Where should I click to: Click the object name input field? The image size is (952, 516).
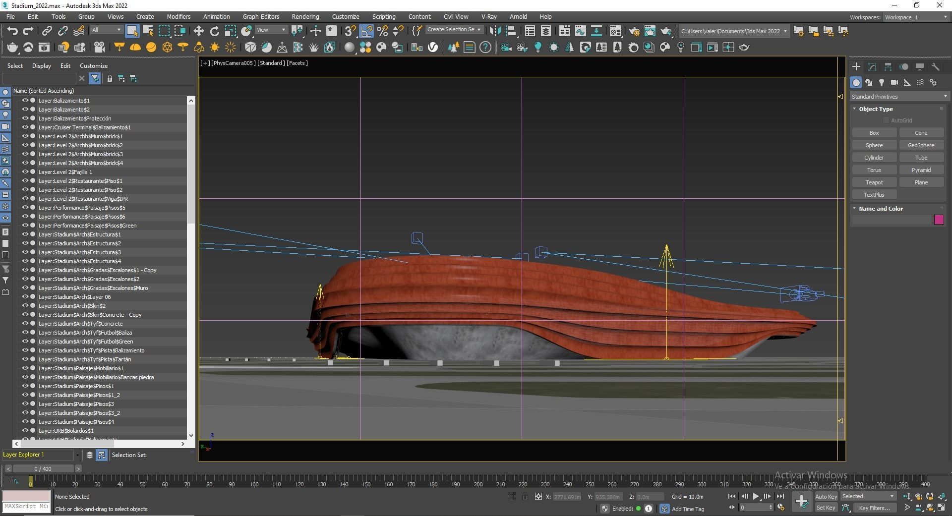(891, 220)
